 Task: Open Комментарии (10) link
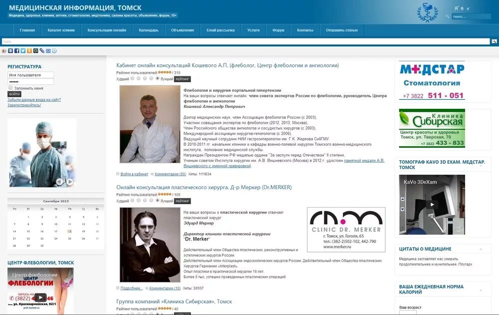(165, 288)
